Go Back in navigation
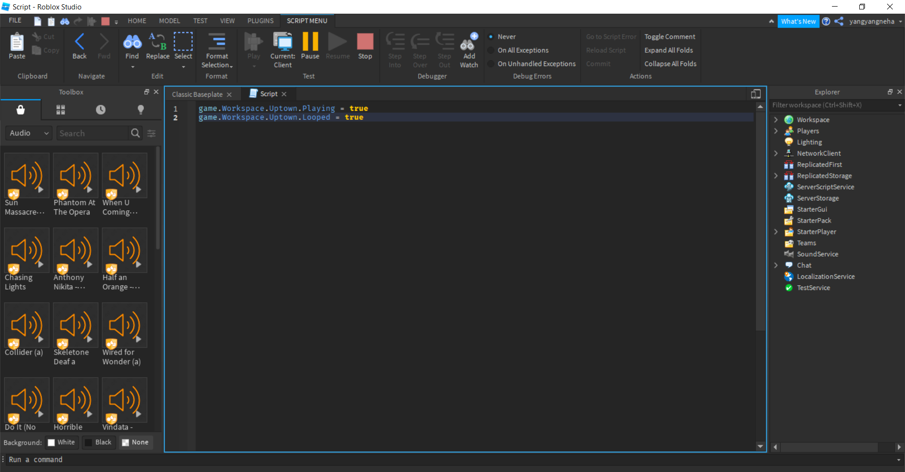 click(x=79, y=46)
